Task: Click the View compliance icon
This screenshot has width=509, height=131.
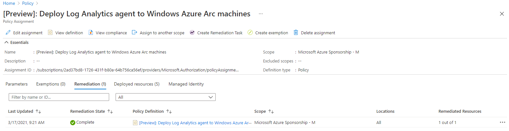Action: 91,33
